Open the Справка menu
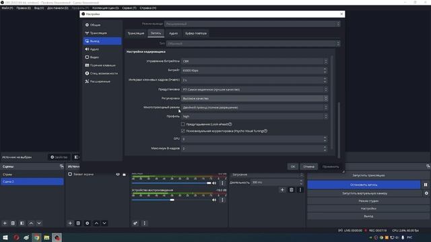The image size is (431, 242). tap(148, 8)
